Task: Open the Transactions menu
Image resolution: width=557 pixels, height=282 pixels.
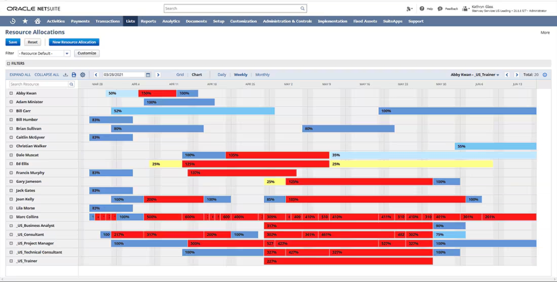Action: pos(108,21)
